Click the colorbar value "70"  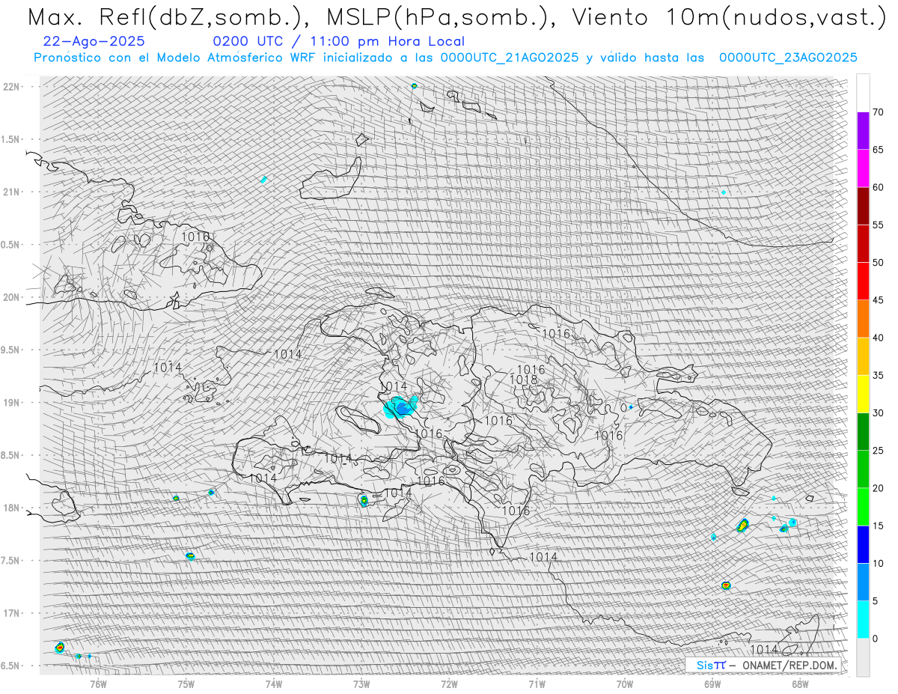point(878,112)
